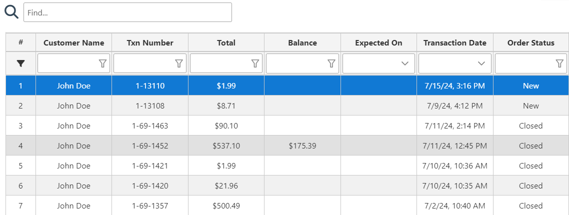Type in the Txn Number filter field
569x215 pixels.
pos(144,63)
